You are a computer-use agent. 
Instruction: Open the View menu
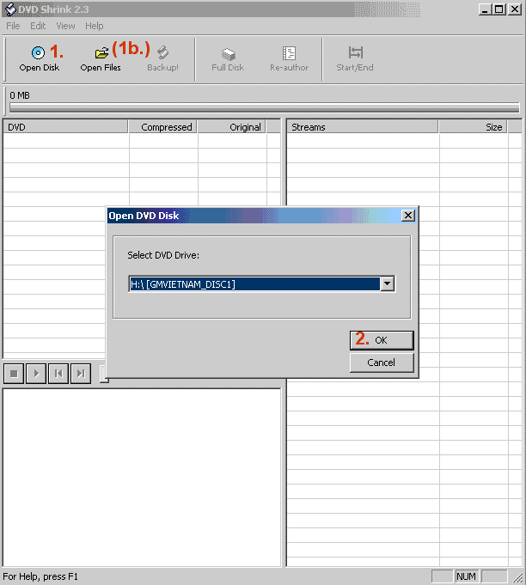tap(65, 26)
